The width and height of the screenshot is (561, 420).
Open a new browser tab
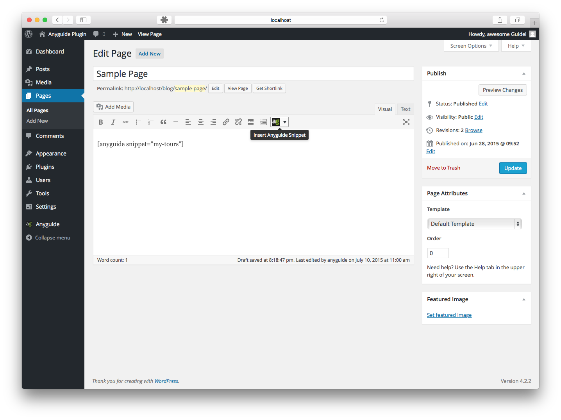(x=534, y=23)
